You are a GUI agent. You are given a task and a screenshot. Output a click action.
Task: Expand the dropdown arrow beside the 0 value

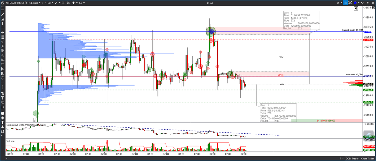(x=45, y=3)
